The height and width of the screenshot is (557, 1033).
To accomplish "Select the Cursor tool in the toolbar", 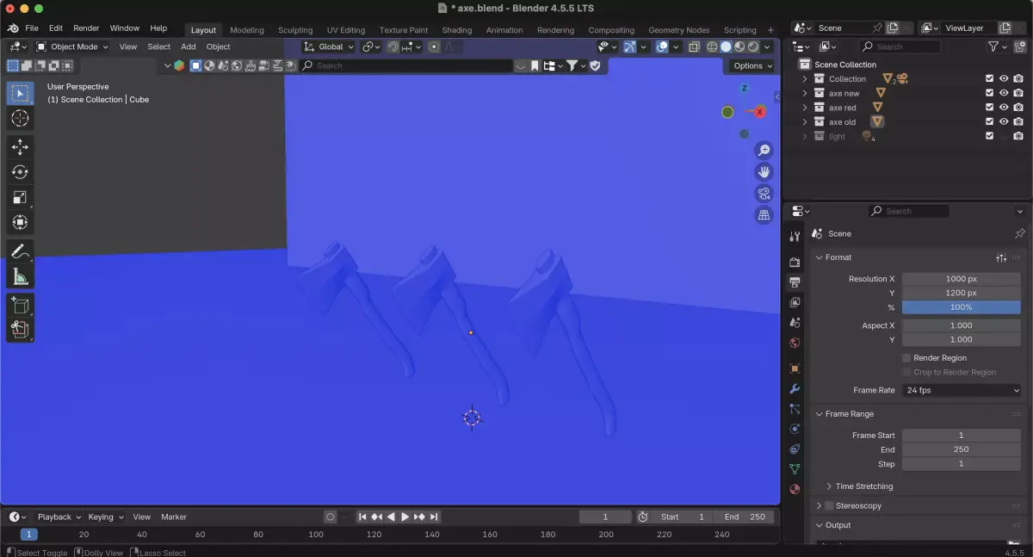I will (x=20, y=119).
